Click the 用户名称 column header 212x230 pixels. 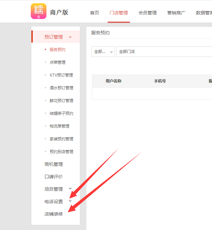click(114, 81)
